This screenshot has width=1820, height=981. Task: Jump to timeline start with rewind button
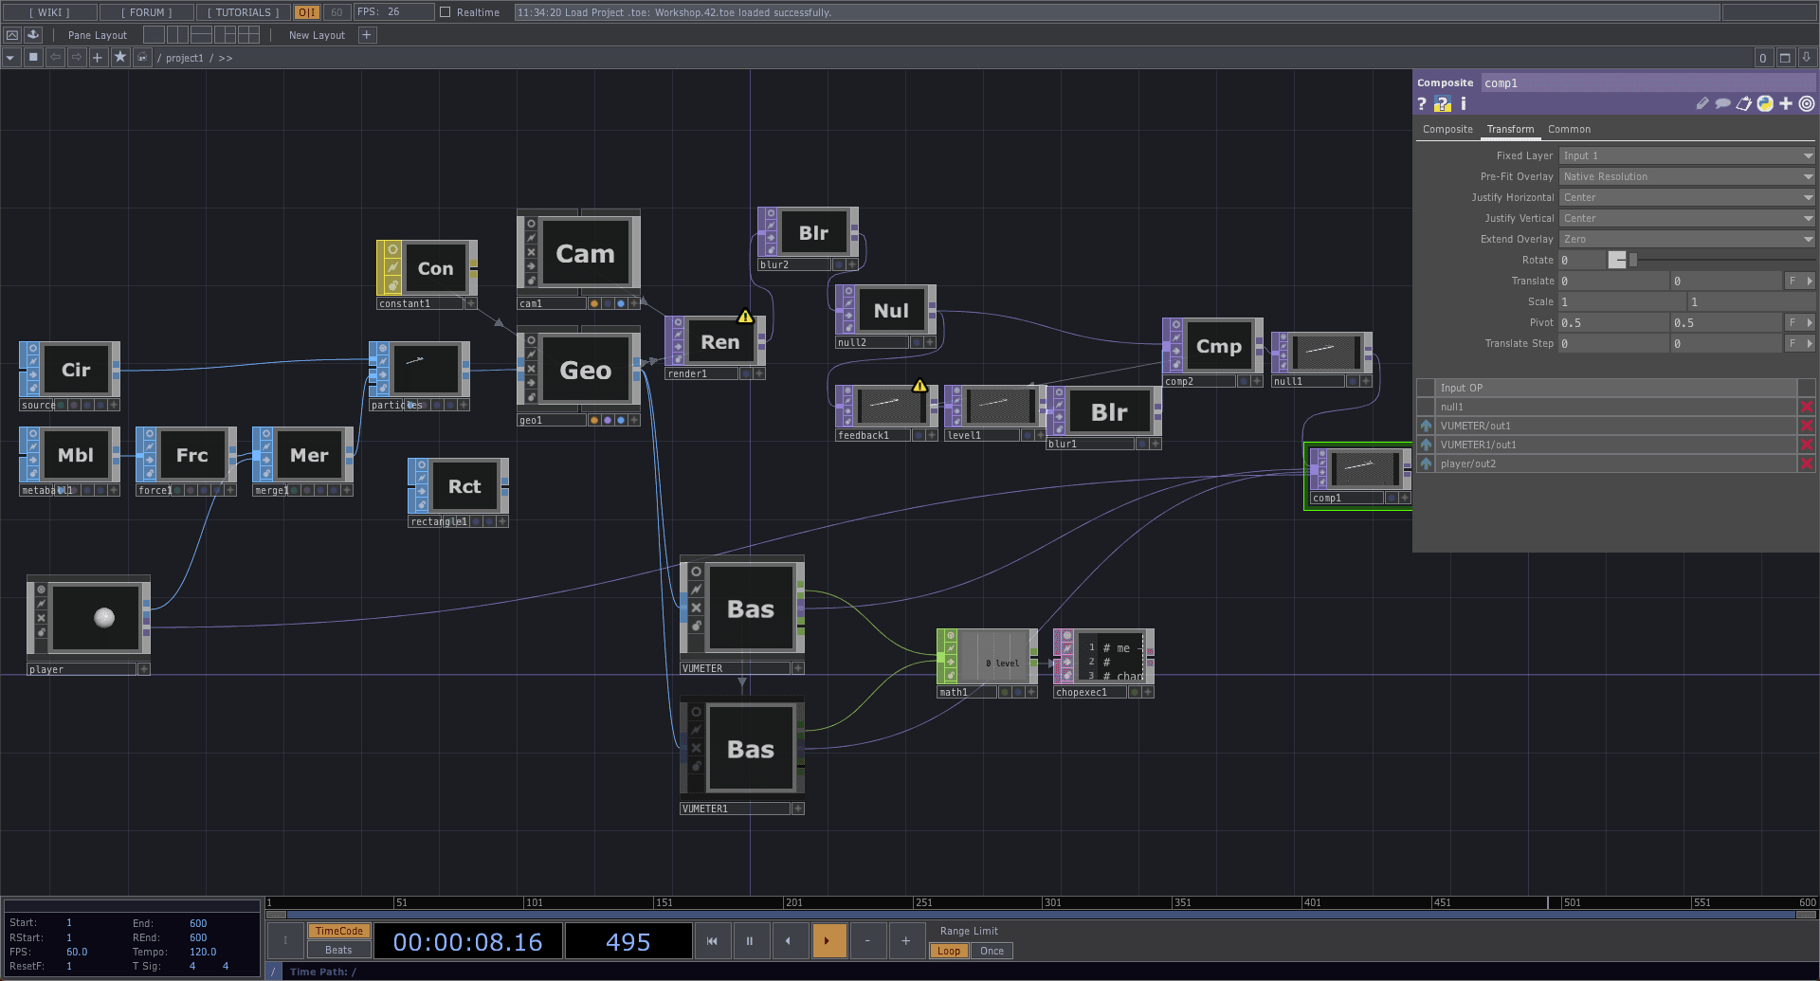coord(712,941)
